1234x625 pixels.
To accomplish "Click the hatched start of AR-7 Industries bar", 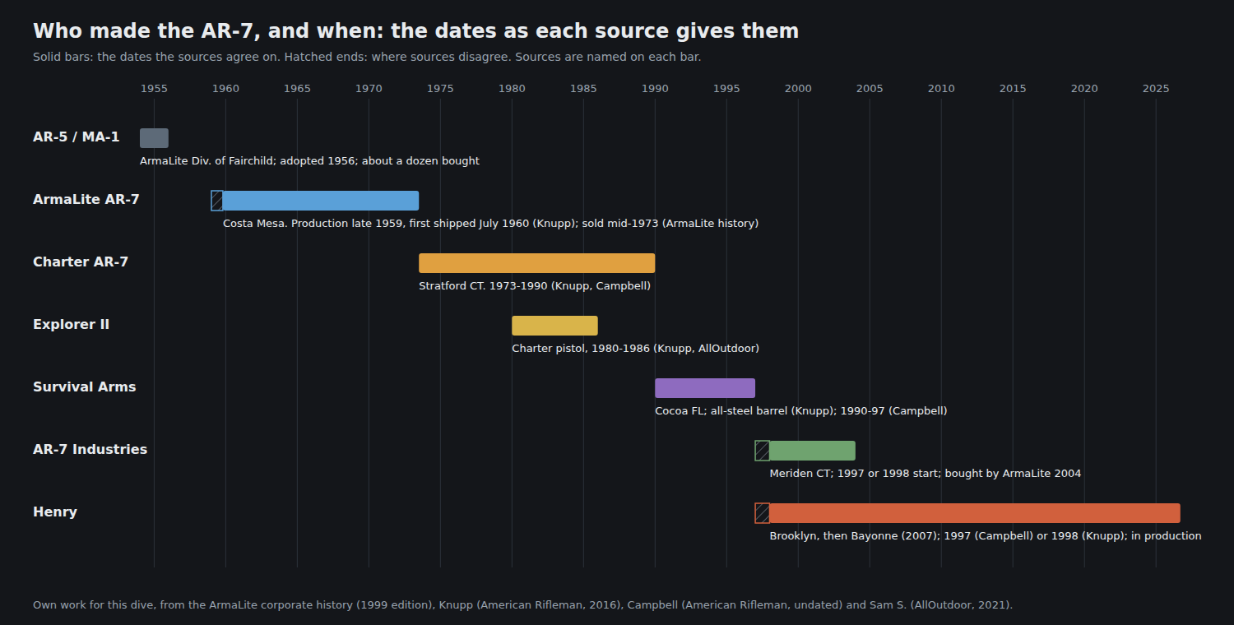I will tap(763, 451).
